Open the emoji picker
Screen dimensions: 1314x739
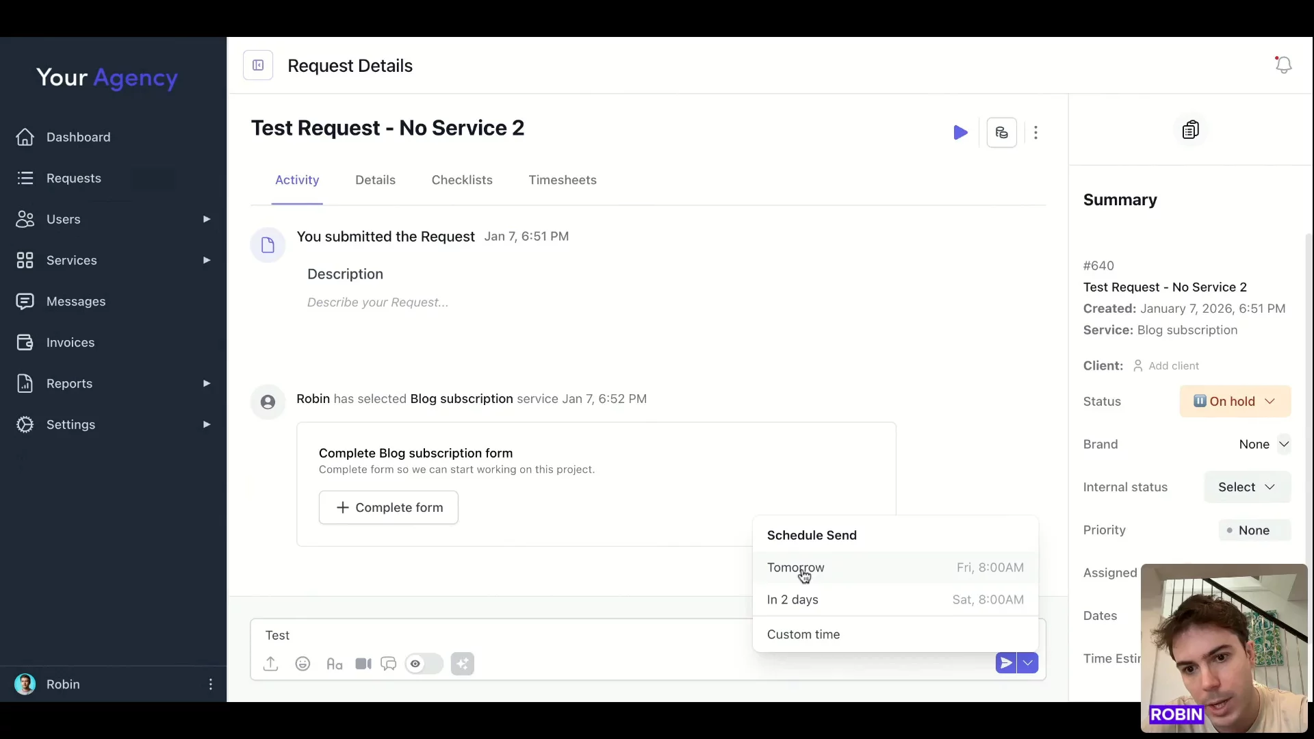[x=302, y=664]
